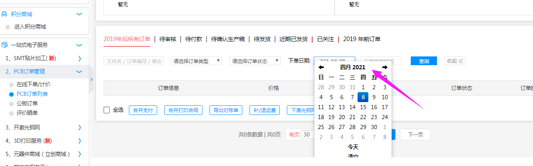The height and width of the screenshot is (166, 533).
Task: Click 四月 2021 calendar title
Action: coord(353,67)
